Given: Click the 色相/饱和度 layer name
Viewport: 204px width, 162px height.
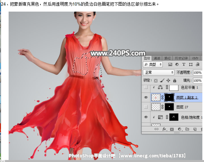Looking at the screenshot, I should click(x=191, y=117).
